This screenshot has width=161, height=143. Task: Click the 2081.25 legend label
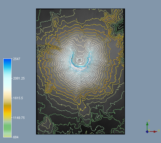click(x=19, y=79)
